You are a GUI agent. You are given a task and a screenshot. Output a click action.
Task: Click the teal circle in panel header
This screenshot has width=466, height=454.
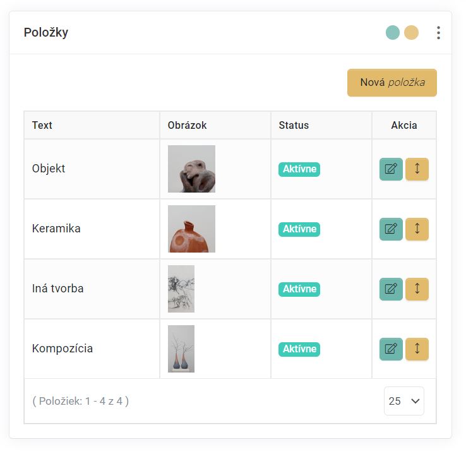(x=393, y=33)
